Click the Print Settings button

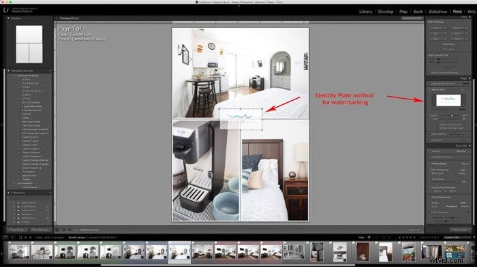(x=40, y=230)
